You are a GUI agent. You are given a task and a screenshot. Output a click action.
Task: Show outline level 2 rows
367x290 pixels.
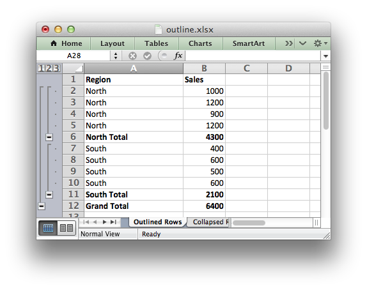tap(49, 68)
